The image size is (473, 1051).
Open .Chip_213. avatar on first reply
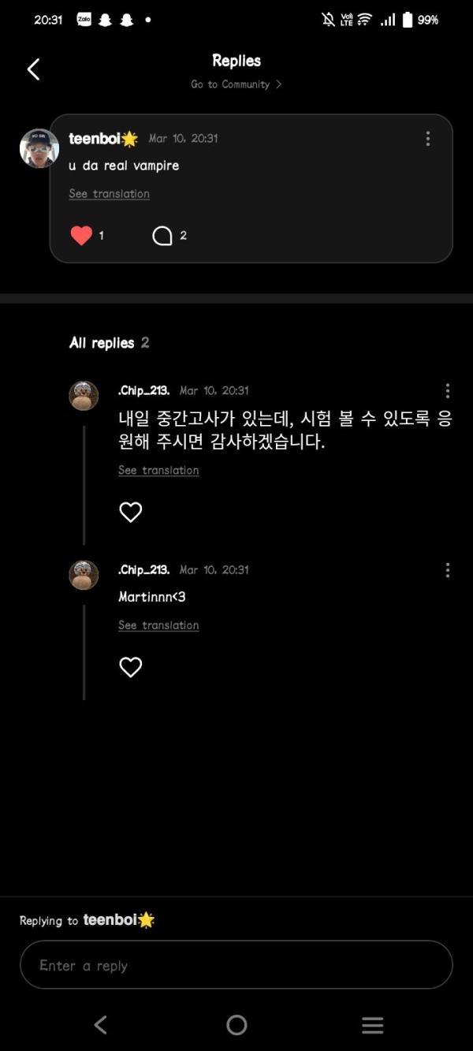84,396
